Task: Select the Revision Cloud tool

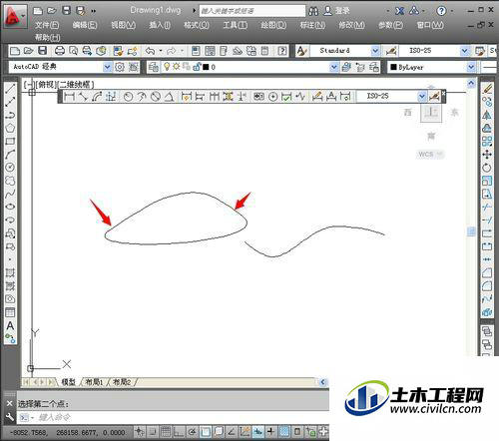Action: pos(10,181)
